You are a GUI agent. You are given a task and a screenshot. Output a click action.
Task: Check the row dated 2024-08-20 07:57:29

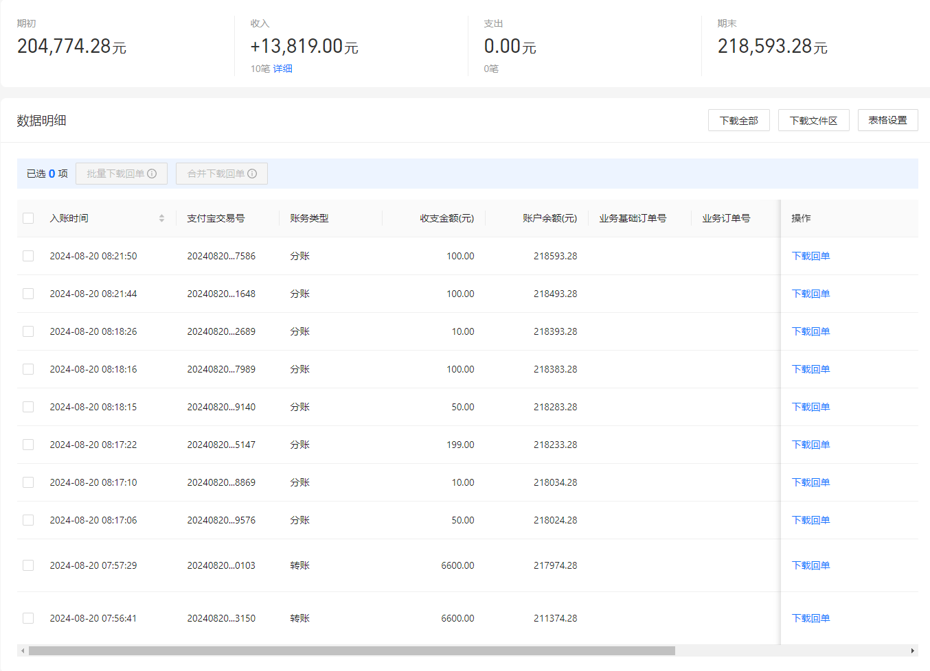(x=28, y=565)
